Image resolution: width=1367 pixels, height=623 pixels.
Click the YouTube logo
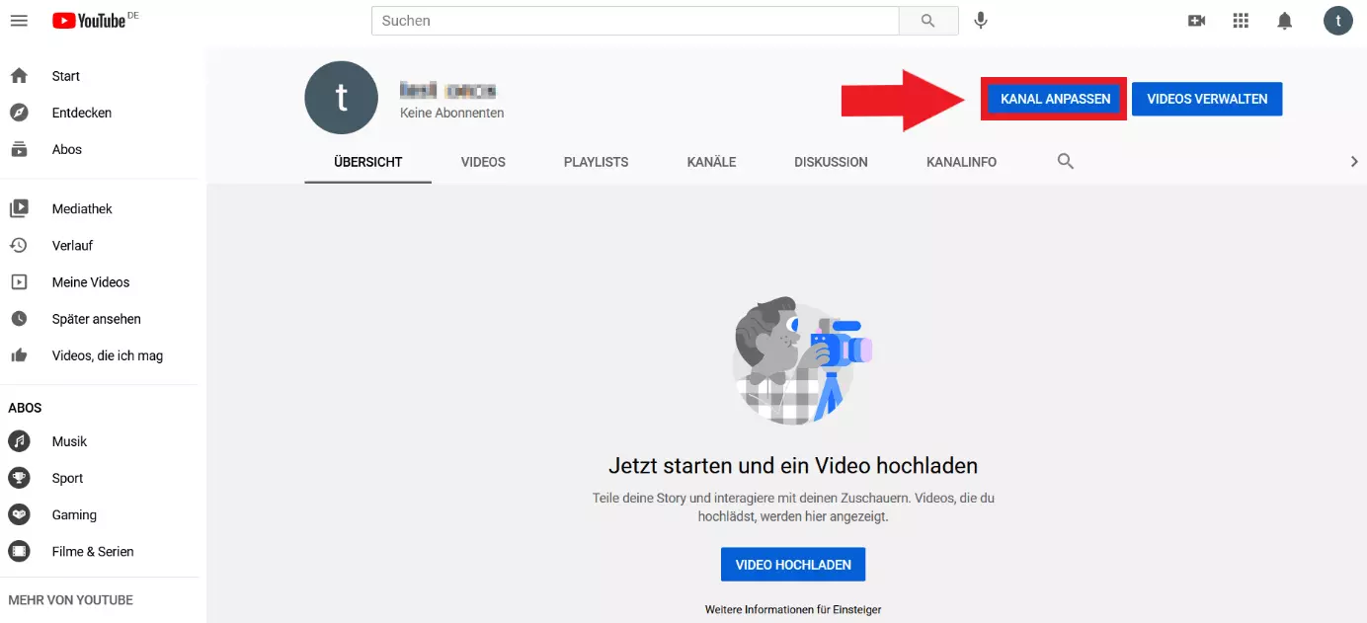[90, 21]
